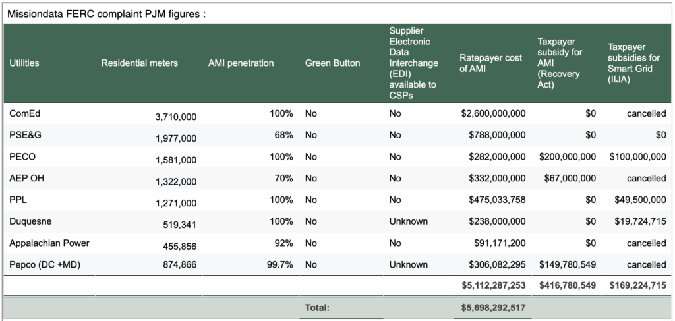Select the Pepco (DC +MD) cell
The width and height of the screenshot is (675, 321).
[44, 264]
